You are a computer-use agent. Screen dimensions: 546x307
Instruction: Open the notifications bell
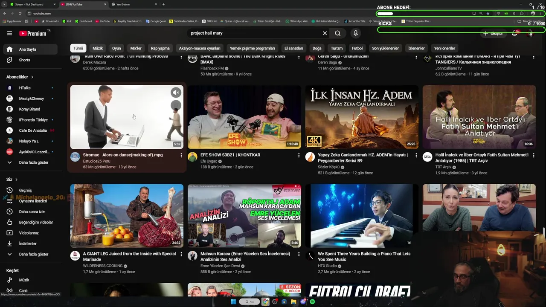[x=515, y=33]
